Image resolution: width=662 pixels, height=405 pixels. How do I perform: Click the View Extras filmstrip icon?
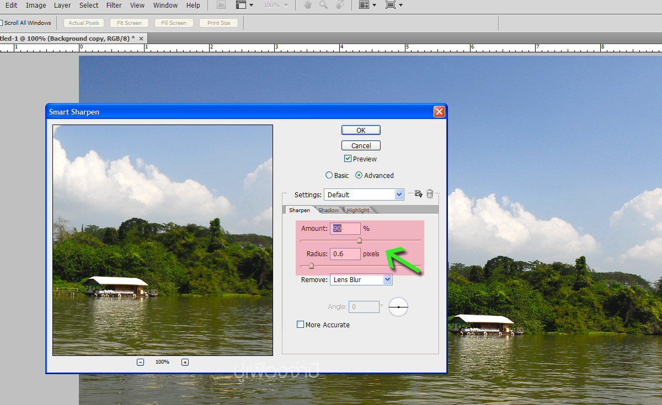point(241,5)
